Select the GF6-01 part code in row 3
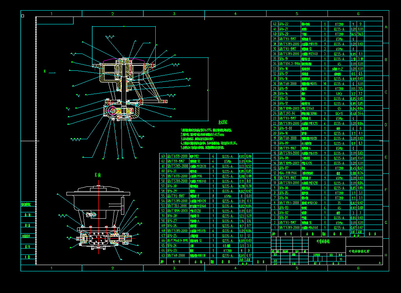Screen dimensions: 401x293 tap(283, 218)
